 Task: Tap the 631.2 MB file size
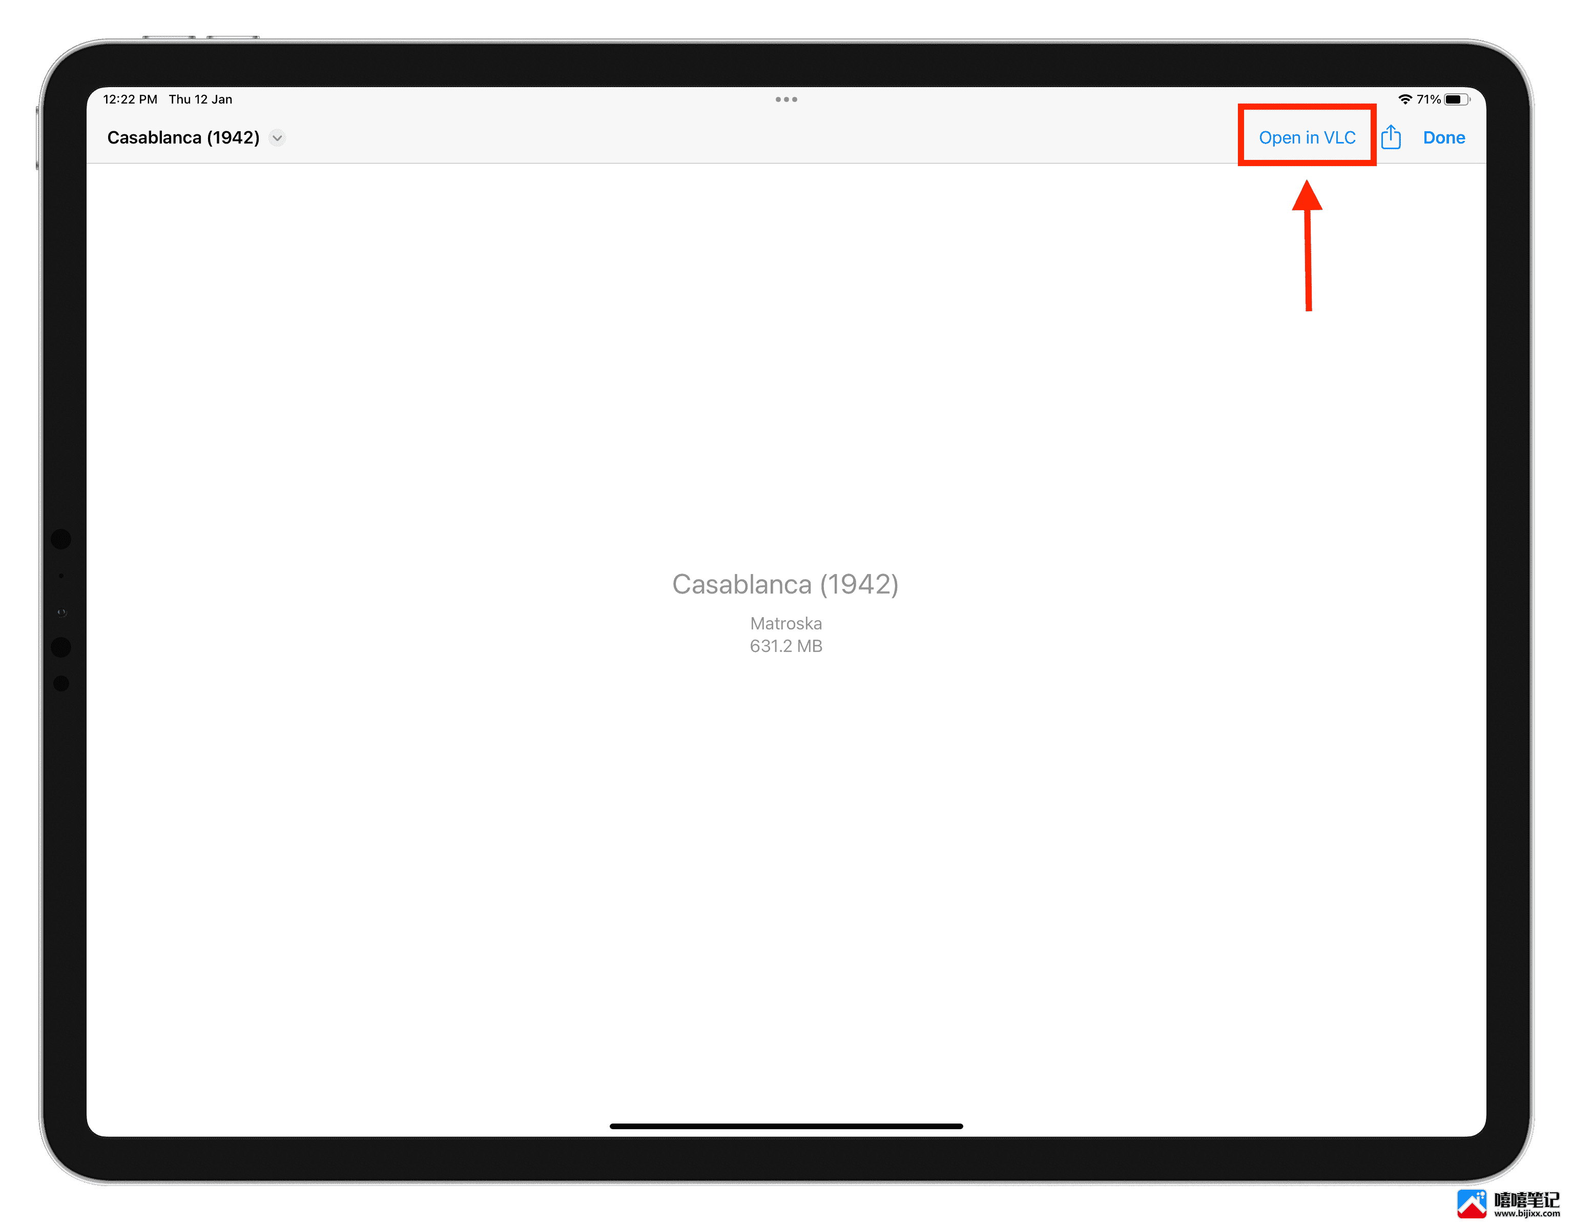pos(786,646)
